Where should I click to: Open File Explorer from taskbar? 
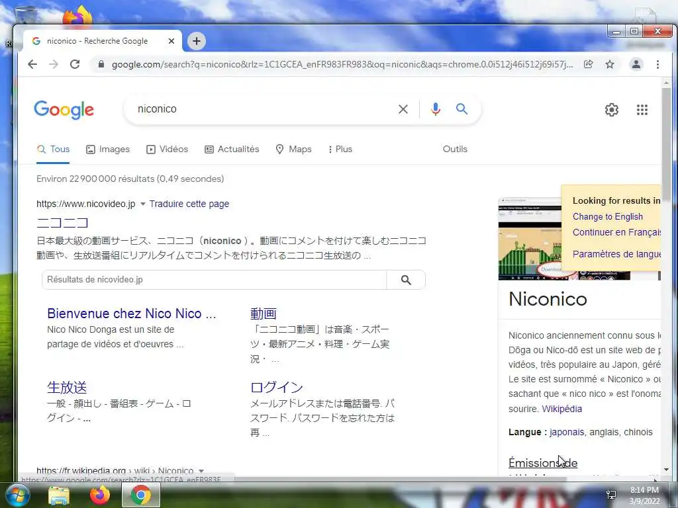59,495
